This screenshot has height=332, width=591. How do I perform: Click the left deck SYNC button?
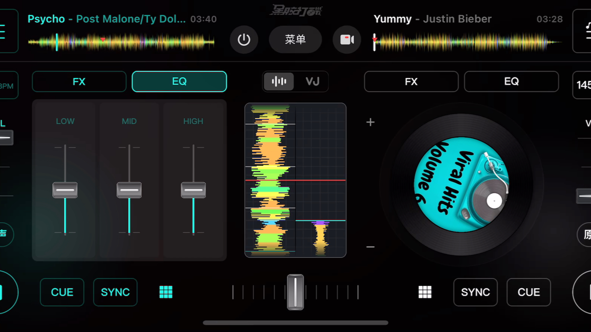[x=115, y=292]
